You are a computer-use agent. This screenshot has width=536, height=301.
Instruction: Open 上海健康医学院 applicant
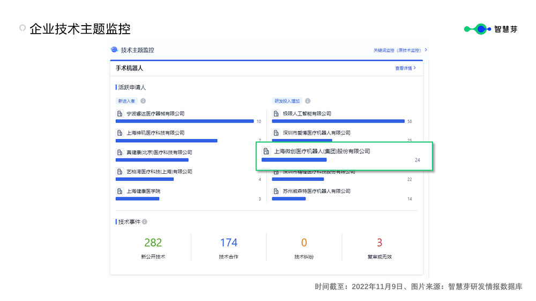[143, 191]
